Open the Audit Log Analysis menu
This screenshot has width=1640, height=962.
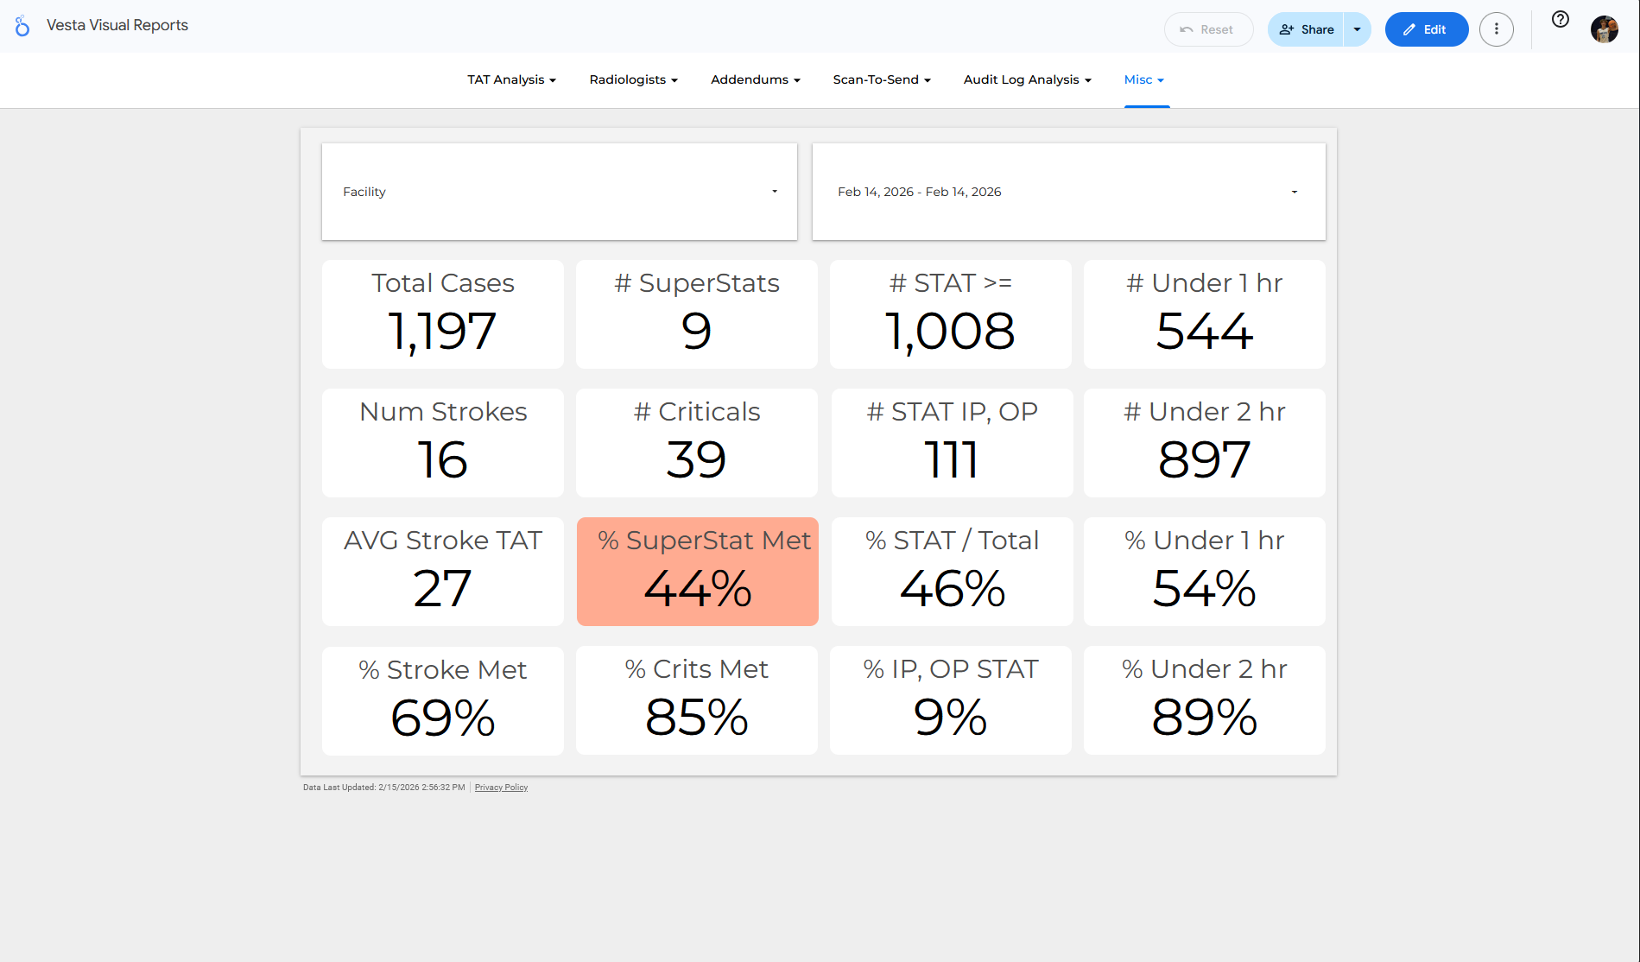pos(1026,79)
